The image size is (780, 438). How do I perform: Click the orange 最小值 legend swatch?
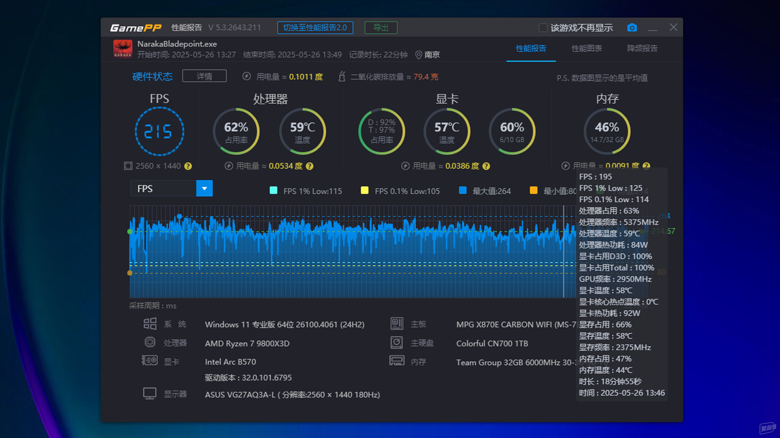(x=533, y=191)
